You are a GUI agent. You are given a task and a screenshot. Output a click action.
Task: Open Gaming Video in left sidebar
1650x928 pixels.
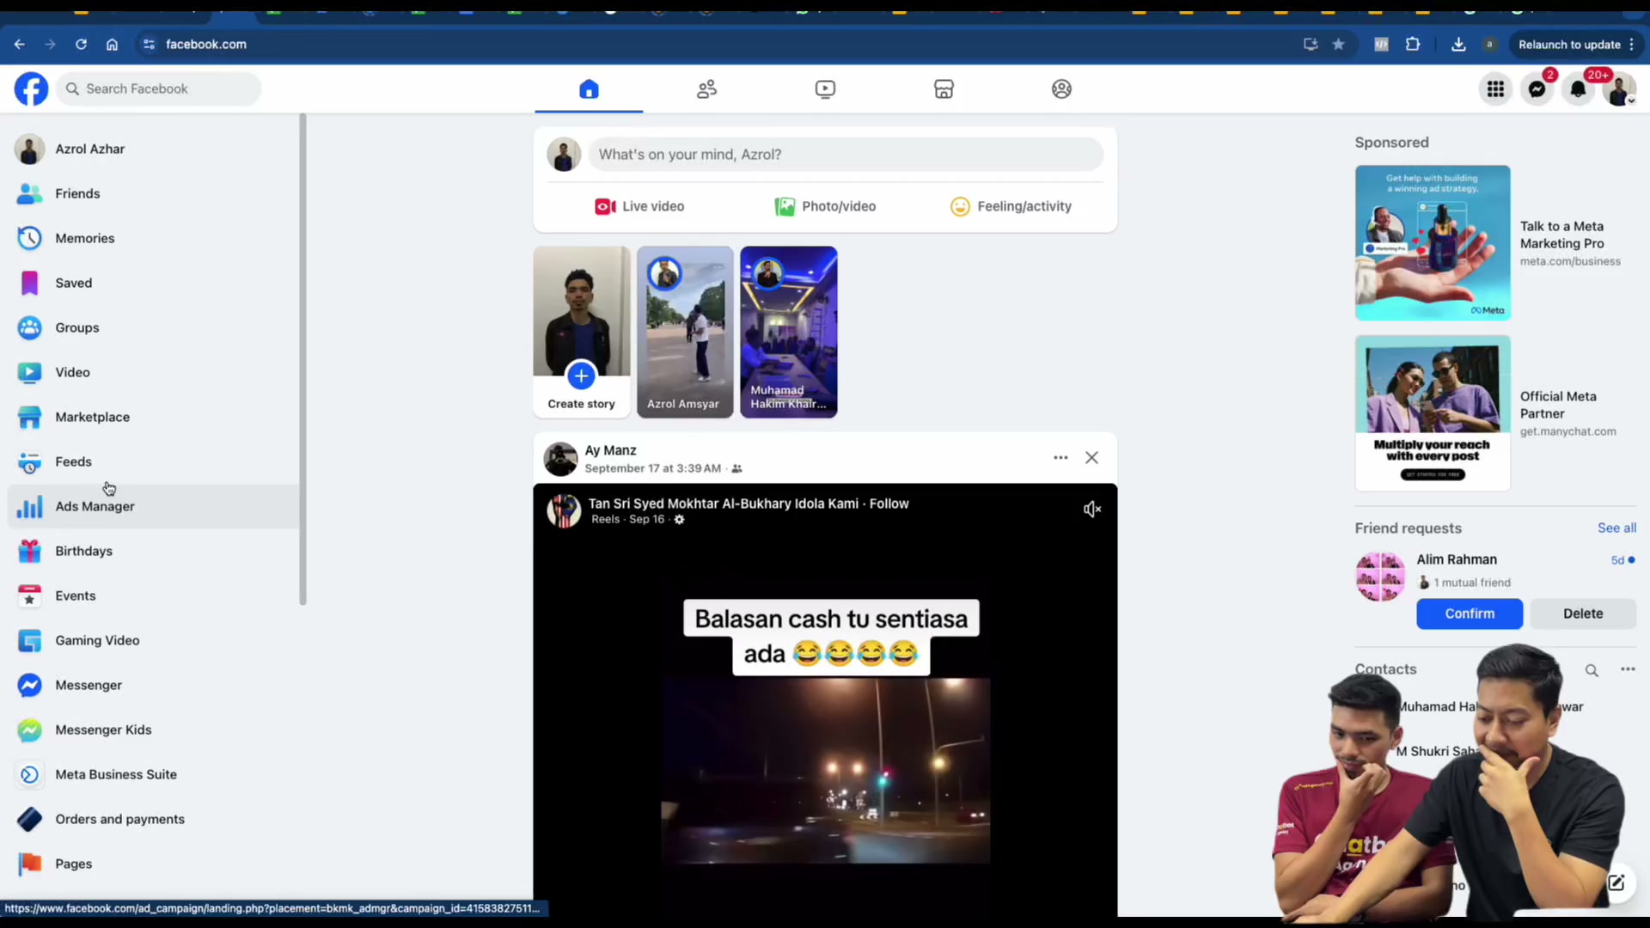click(153, 640)
